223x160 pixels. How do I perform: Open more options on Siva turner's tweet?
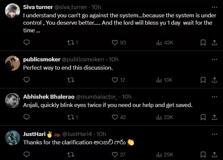pos(214,7)
